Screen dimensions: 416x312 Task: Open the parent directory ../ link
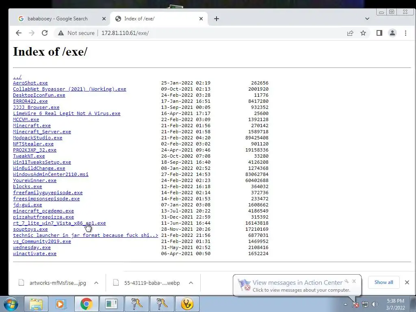pyautogui.click(x=17, y=77)
